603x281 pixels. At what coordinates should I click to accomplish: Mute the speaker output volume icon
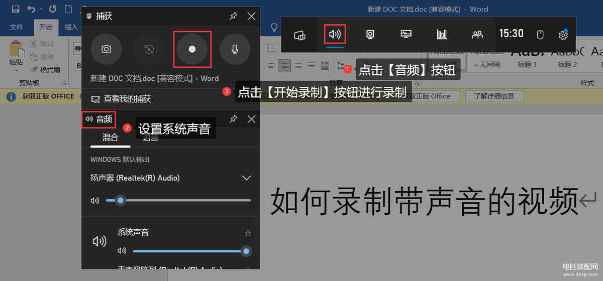click(x=95, y=200)
